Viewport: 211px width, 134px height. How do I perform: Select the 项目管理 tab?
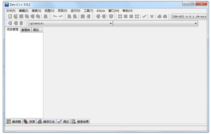pos(12,30)
